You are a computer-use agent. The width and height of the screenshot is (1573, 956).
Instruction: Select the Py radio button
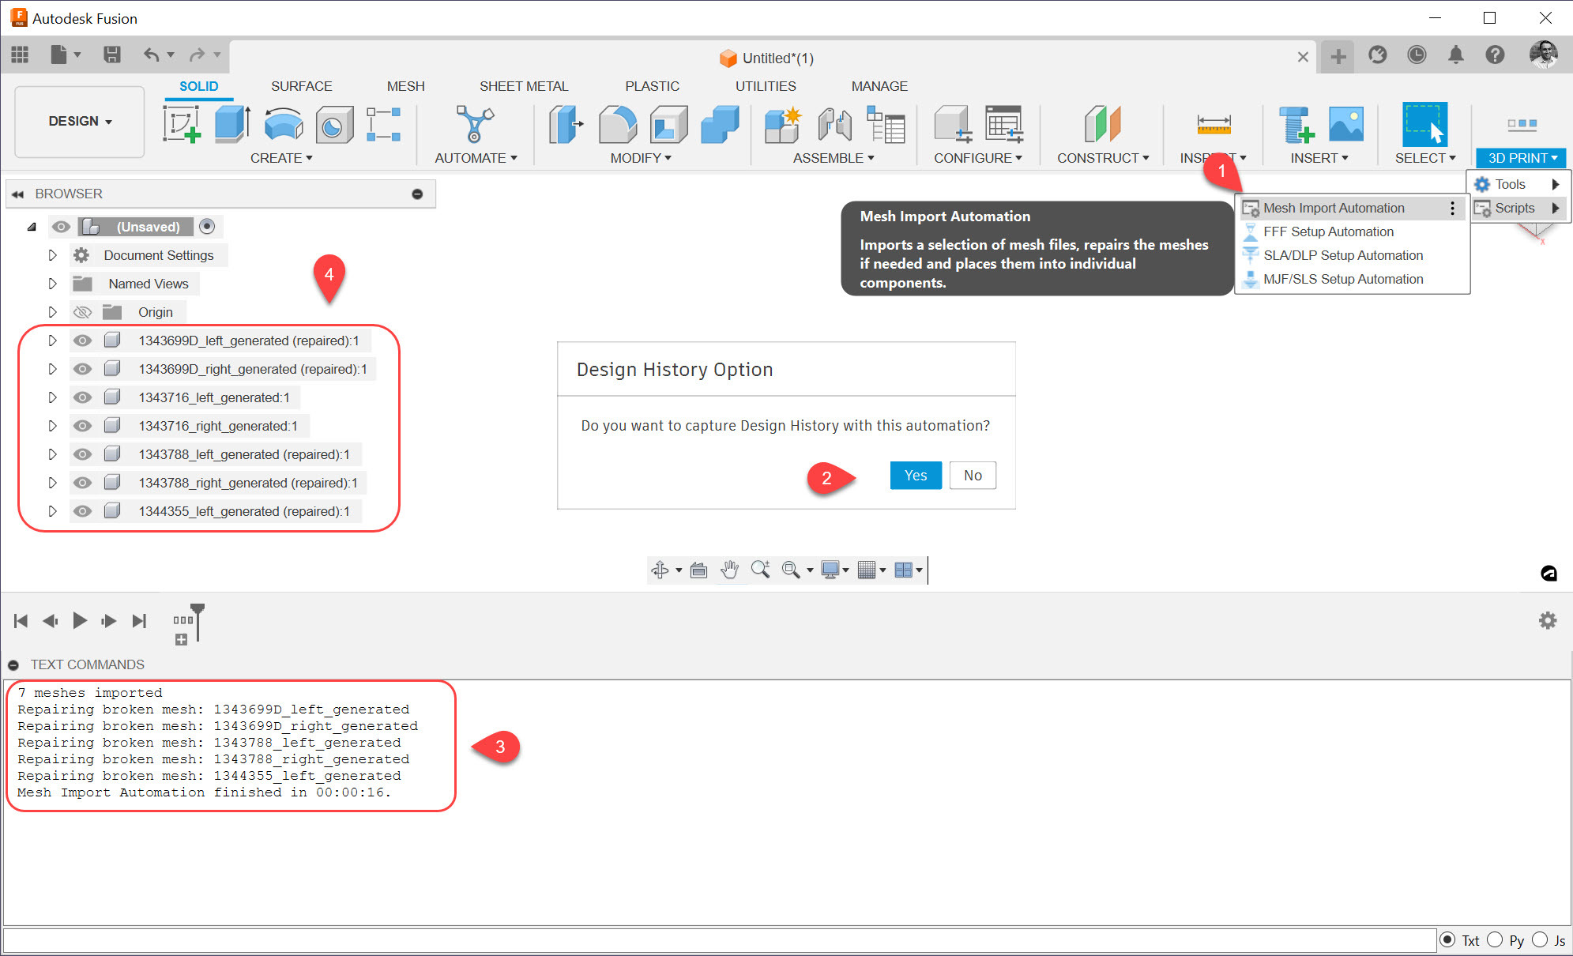click(1495, 940)
